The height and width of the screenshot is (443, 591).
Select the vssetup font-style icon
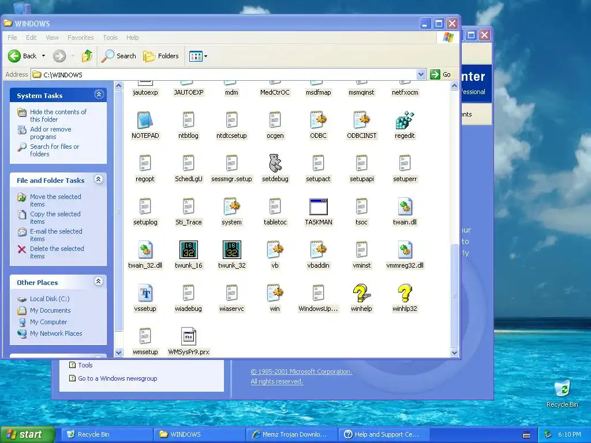point(145,293)
